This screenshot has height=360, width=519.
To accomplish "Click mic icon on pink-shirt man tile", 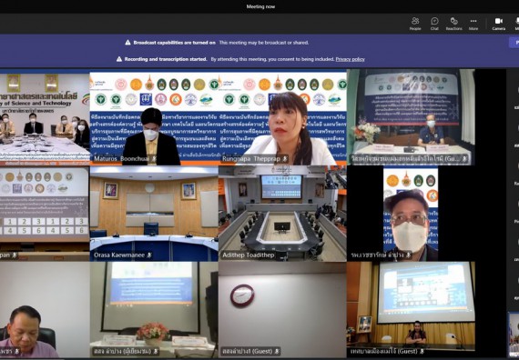I will coord(16,351).
